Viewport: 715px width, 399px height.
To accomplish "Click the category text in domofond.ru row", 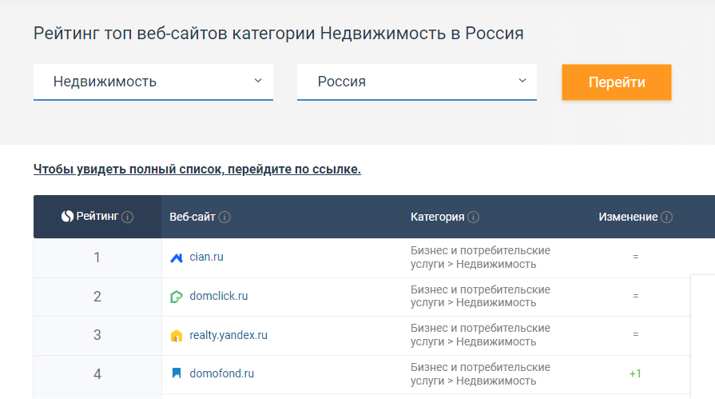I will pos(480,374).
